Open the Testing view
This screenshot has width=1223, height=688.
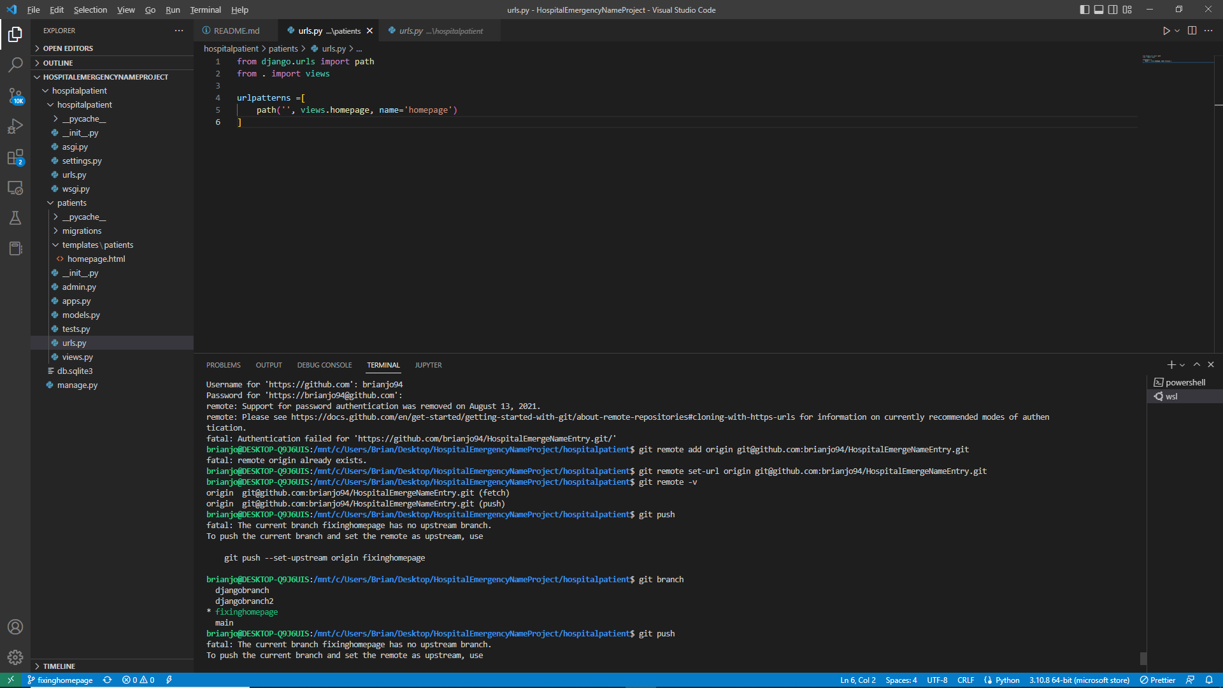tap(15, 218)
